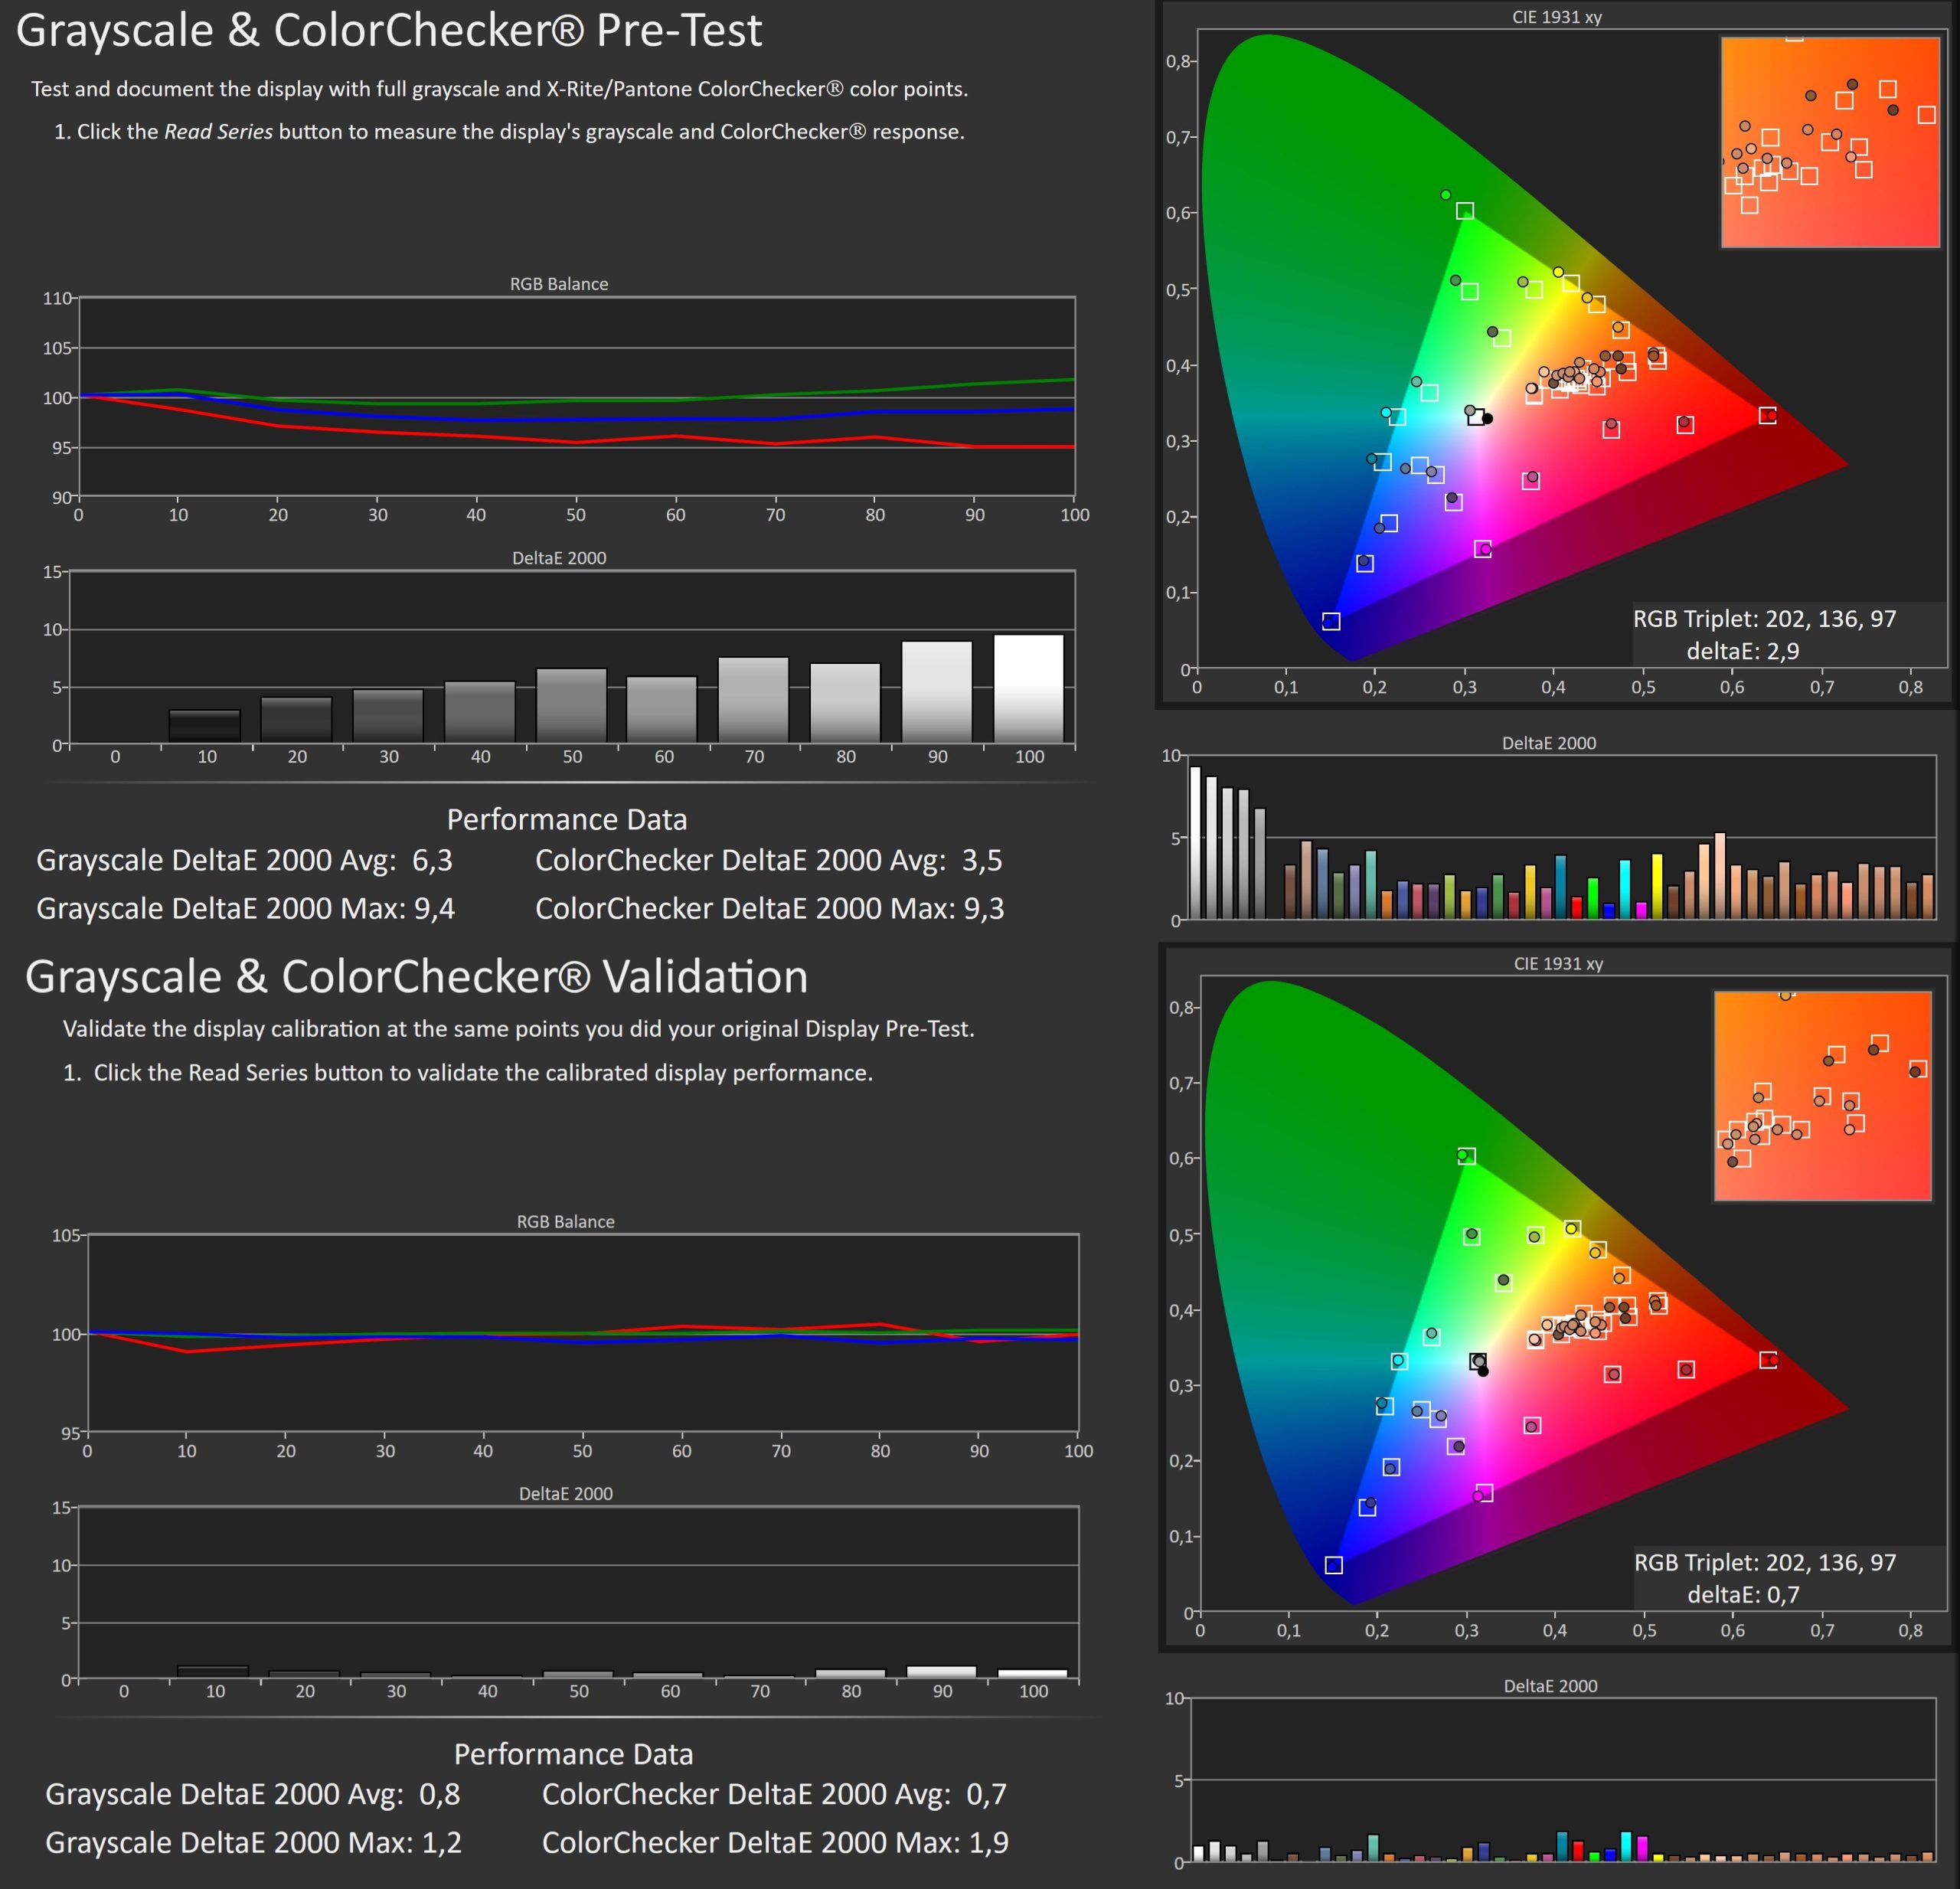
Task: Open the zoomed skin-tone inset in Validation CIE chart
Action: 1822,1095
